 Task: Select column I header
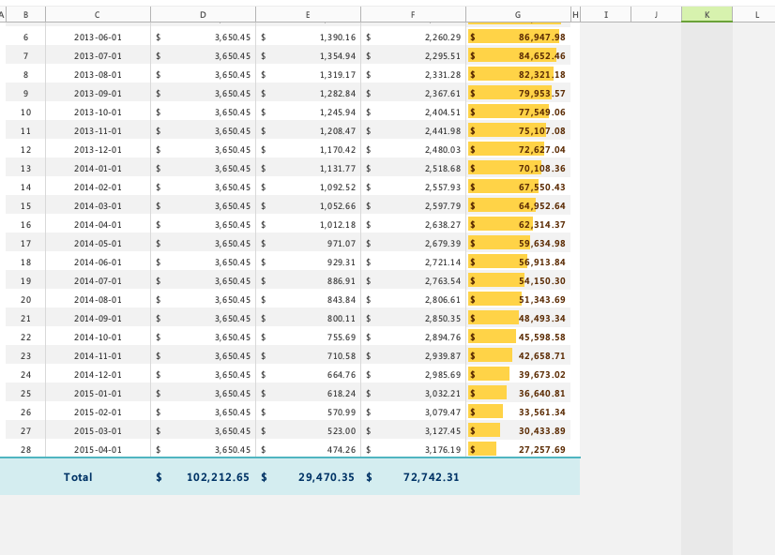(606, 14)
